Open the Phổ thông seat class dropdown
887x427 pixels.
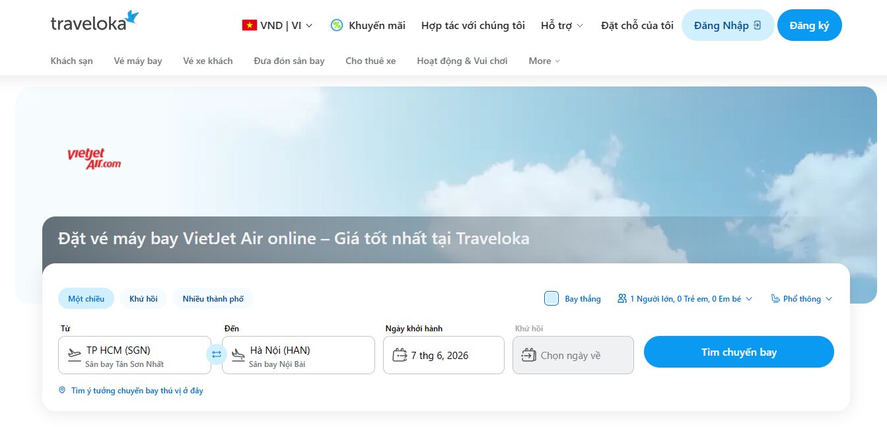pyautogui.click(x=802, y=299)
